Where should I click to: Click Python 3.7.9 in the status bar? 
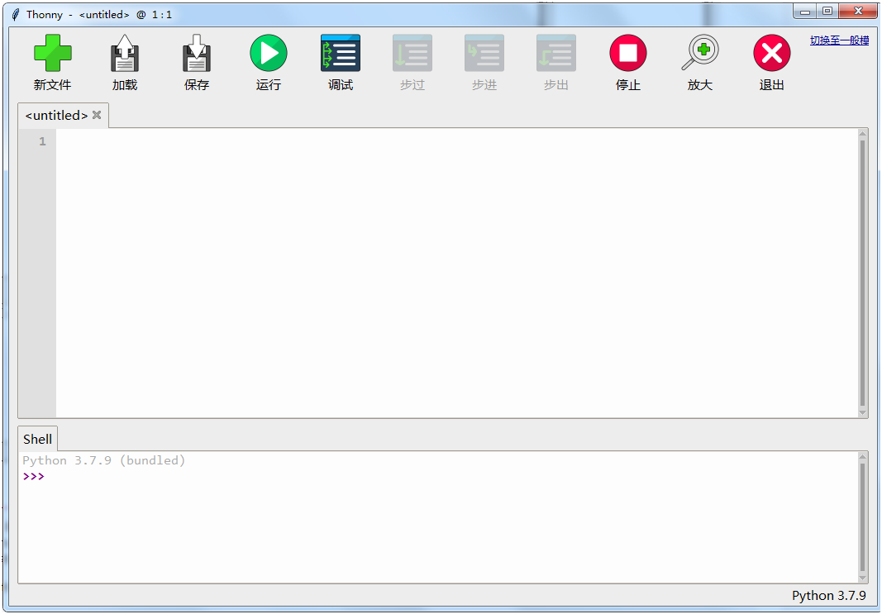tap(828, 596)
